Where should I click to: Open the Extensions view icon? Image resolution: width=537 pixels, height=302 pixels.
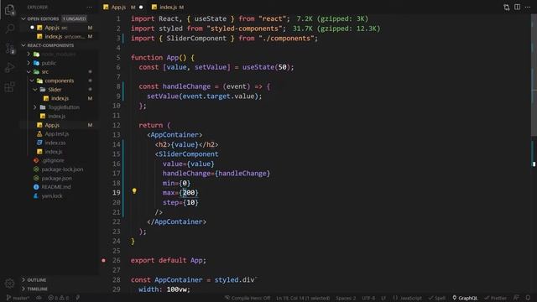click(x=10, y=86)
